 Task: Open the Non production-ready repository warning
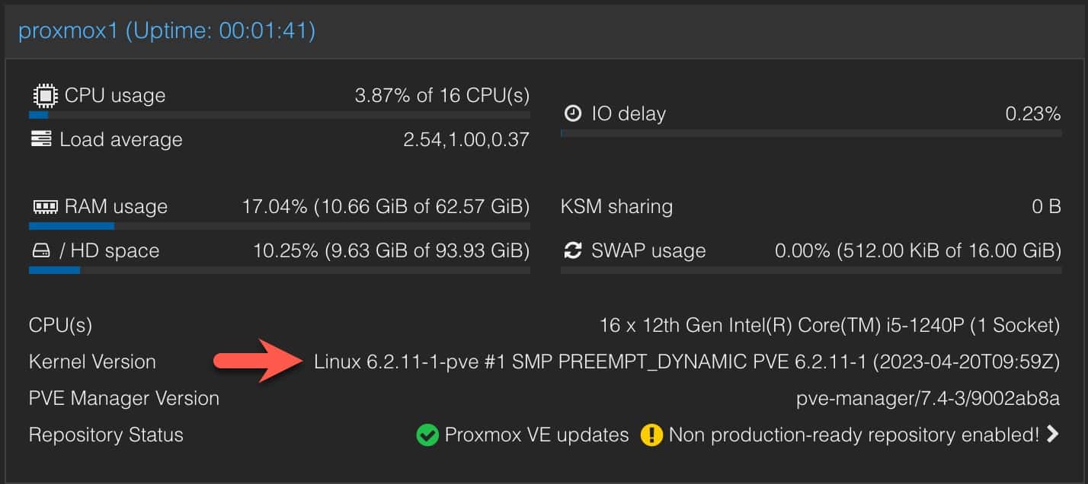[854, 435]
